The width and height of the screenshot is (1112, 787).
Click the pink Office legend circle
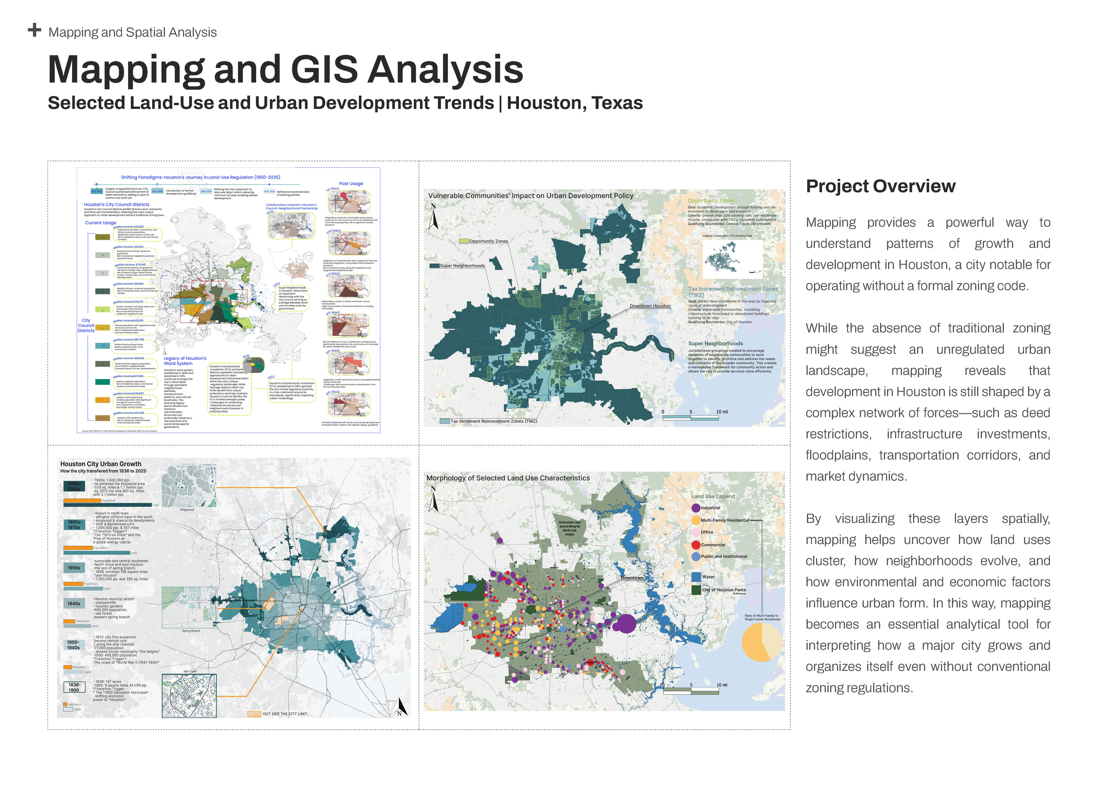click(x=696, y=532)
